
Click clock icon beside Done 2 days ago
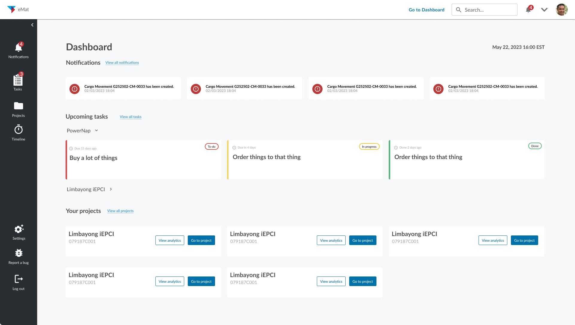(x=396, y=148)
